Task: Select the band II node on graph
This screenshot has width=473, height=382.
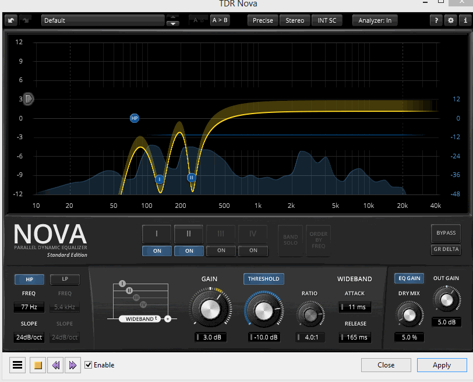Action: point(191,178)
